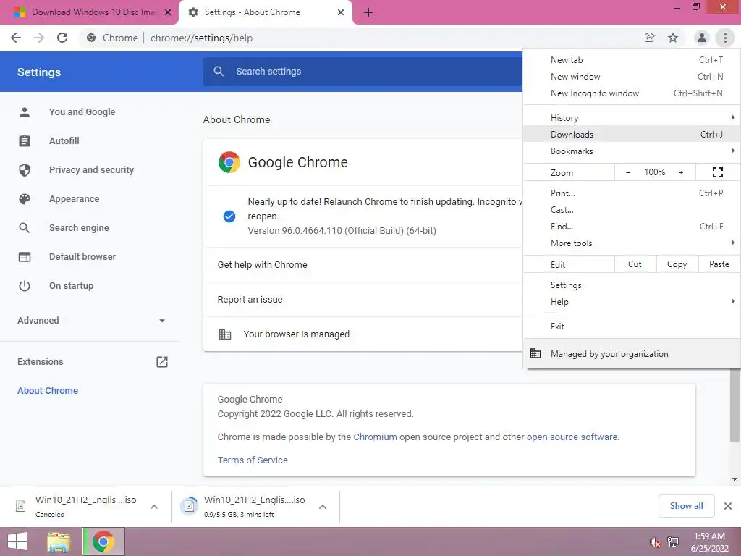The height and width of the screenshot is (556, 741).
Task: Click the You and Google person icon
Action: [25, 112]
